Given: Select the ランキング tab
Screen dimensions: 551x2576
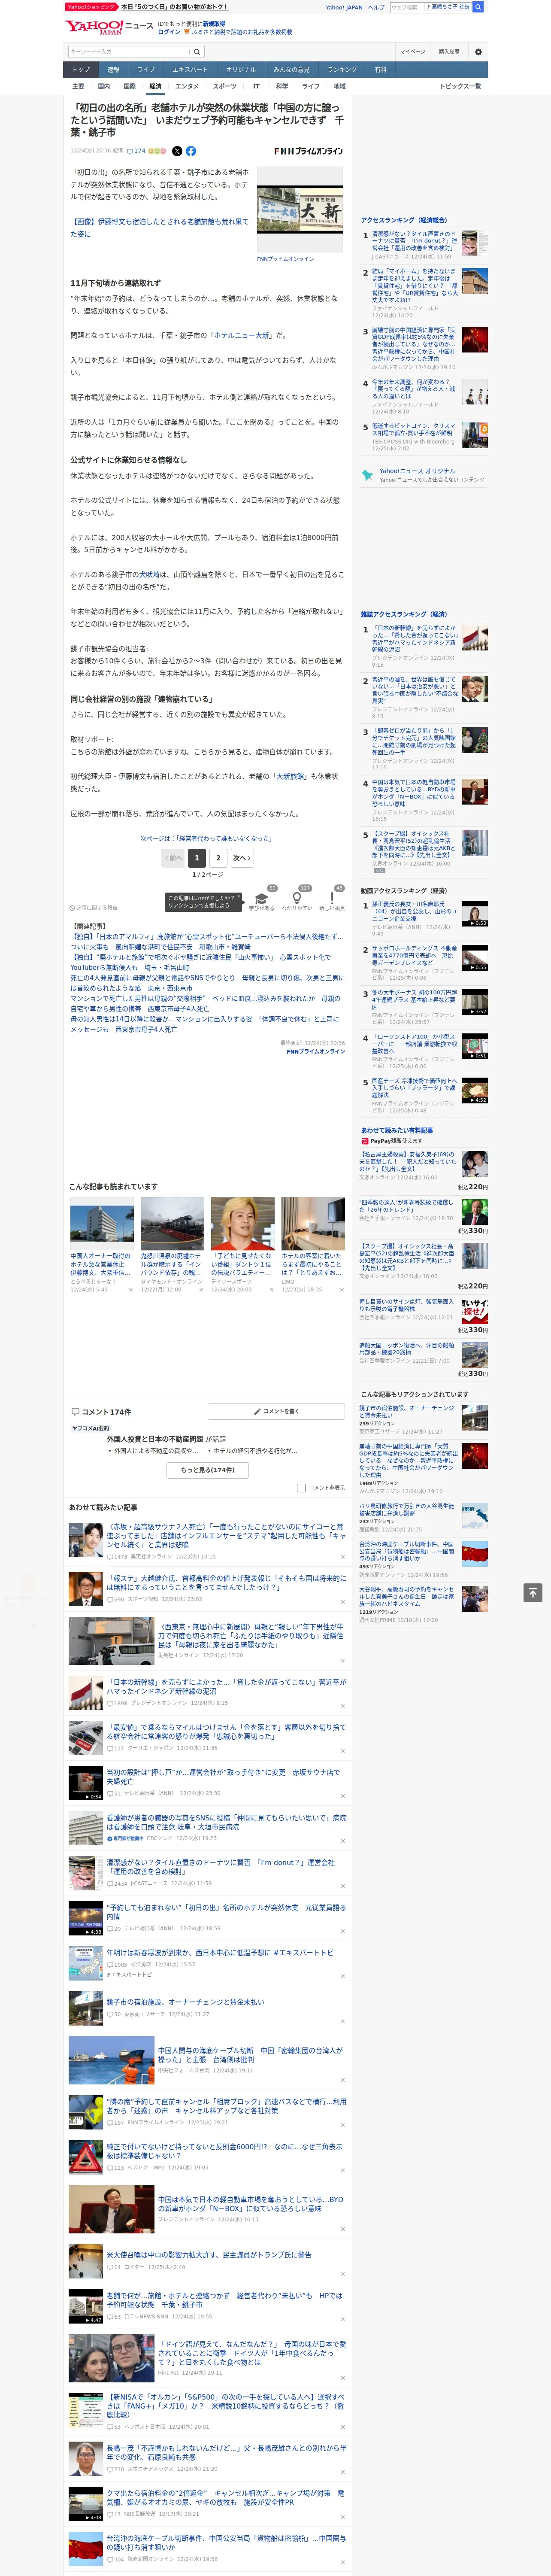Looking at the screenshot, I should click(x=342, y=69).
